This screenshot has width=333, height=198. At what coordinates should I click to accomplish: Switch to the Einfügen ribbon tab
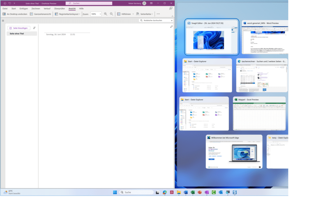(x=23, y=8)
